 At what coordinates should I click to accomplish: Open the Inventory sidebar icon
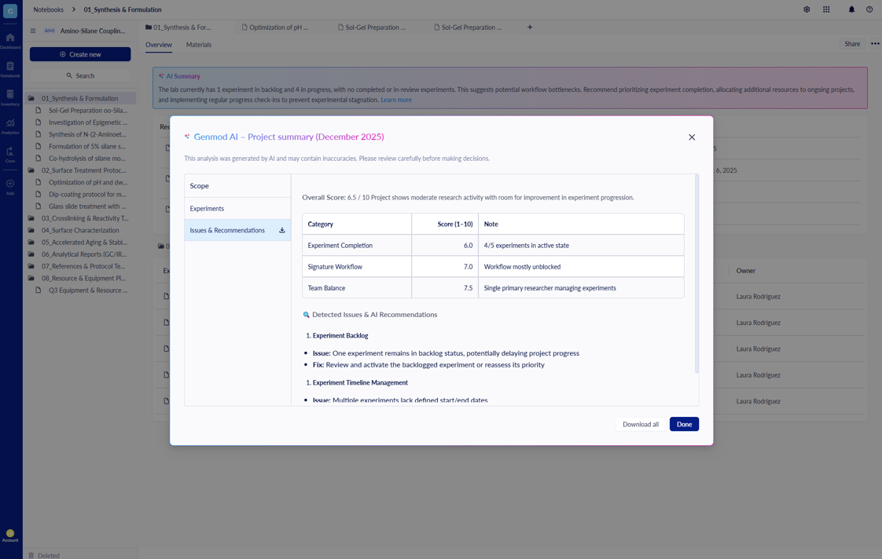click(x=10, y=97)
